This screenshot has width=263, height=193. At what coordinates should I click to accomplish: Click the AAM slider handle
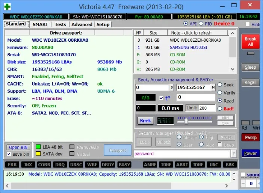point(186,121)
